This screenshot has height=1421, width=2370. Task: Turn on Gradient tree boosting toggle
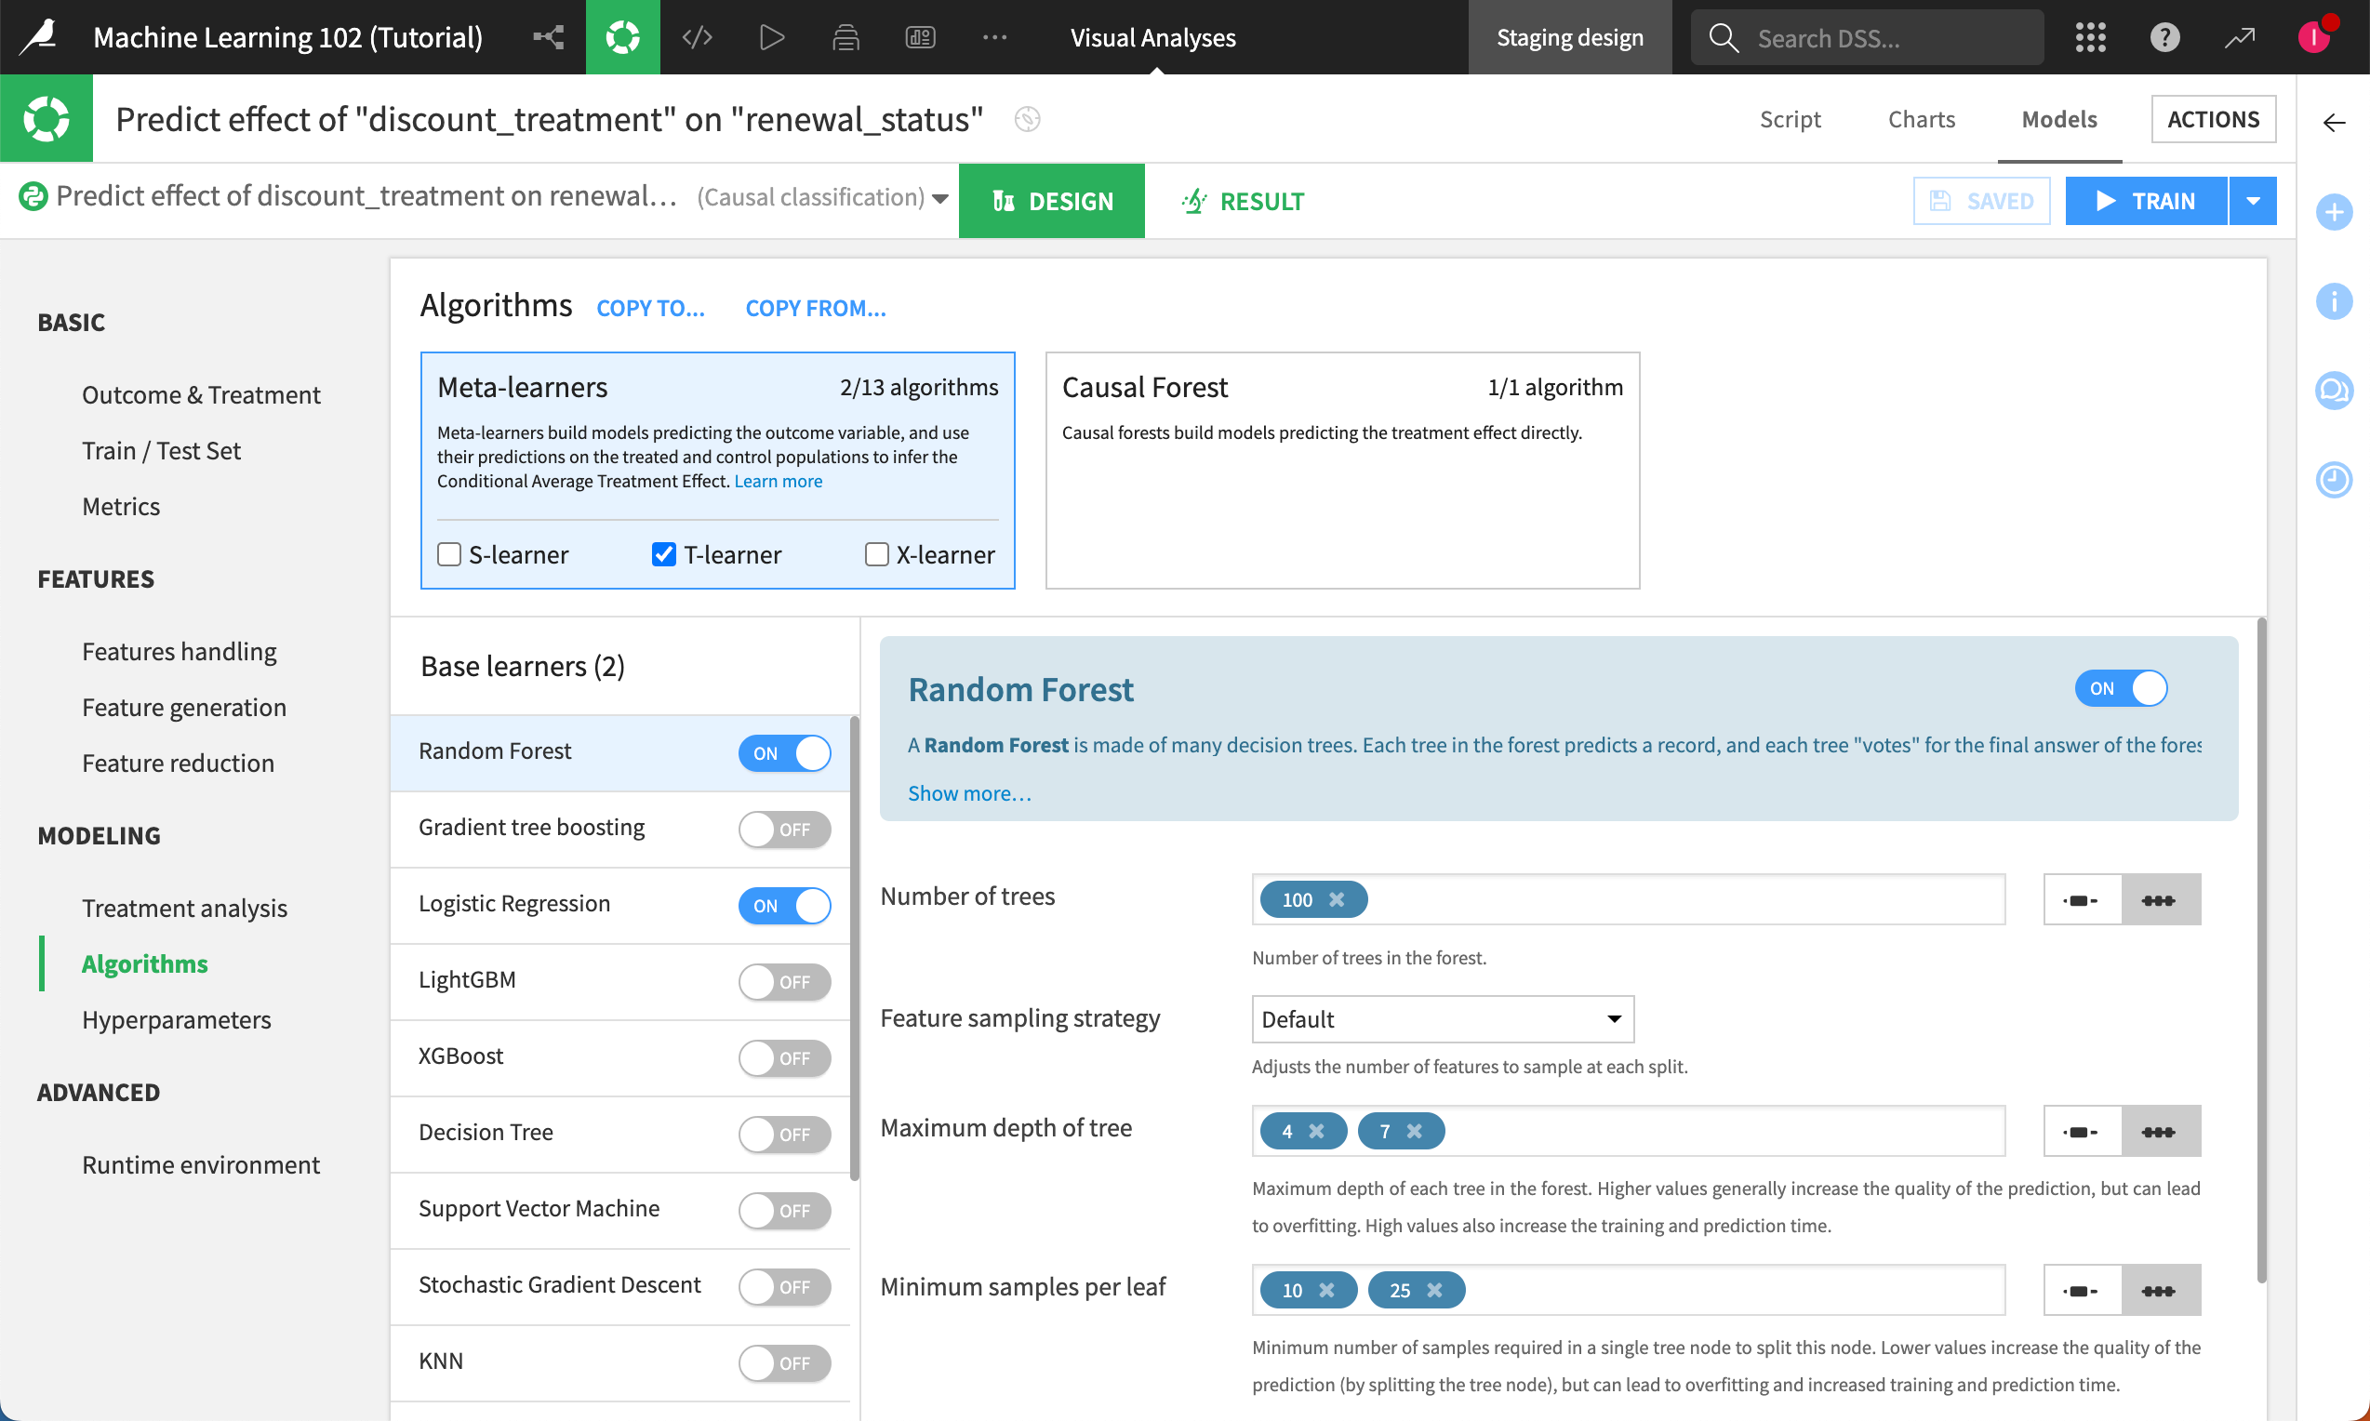(783, 830)
